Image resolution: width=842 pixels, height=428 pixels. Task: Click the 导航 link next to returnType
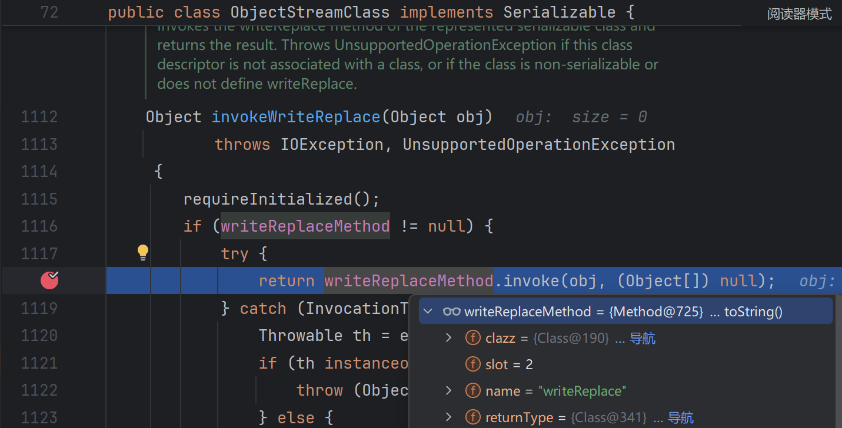680,418
